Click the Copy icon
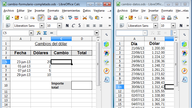192x108 pixels. click(91, 18)
